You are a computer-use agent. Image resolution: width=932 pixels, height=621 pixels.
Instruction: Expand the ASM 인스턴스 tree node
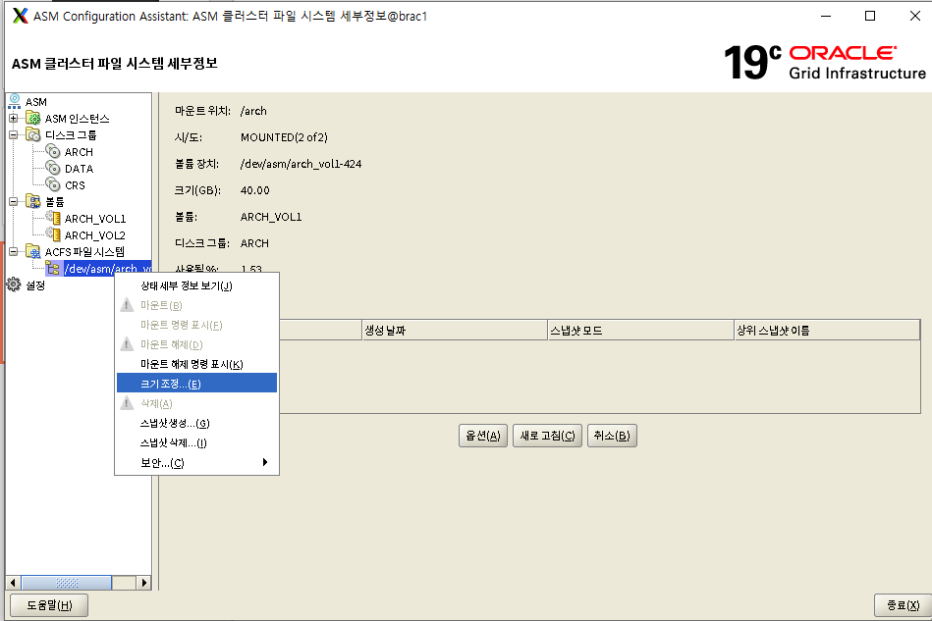13,118
